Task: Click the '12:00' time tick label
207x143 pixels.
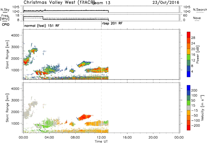Action: (101, 138)
